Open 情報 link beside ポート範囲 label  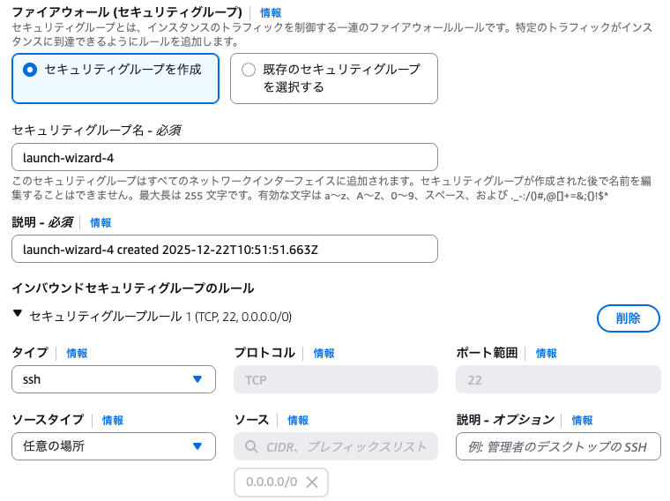coord(547,353)
